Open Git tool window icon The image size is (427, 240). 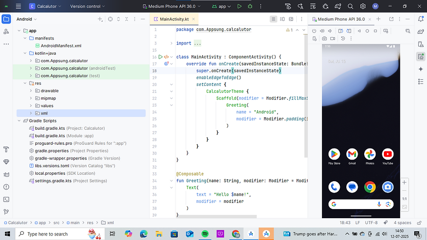click(6, 212)
